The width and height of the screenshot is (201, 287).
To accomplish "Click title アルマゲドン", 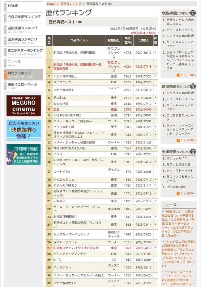I will pos(62,267).
